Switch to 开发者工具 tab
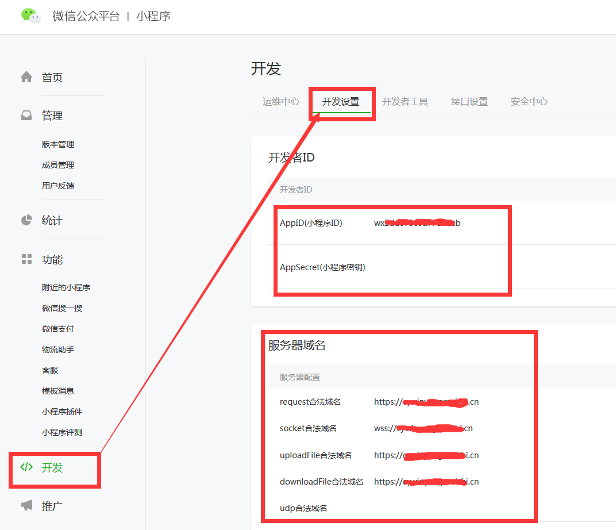 405,102
